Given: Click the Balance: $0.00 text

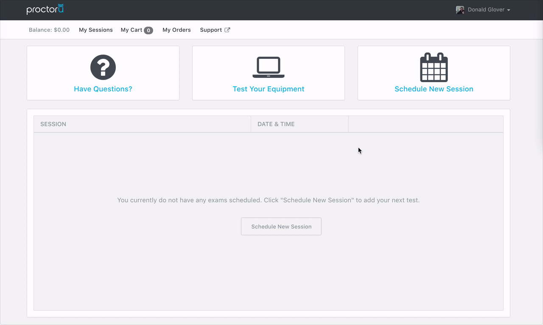Looking at the screenshot, I should [x=49, y=30].
